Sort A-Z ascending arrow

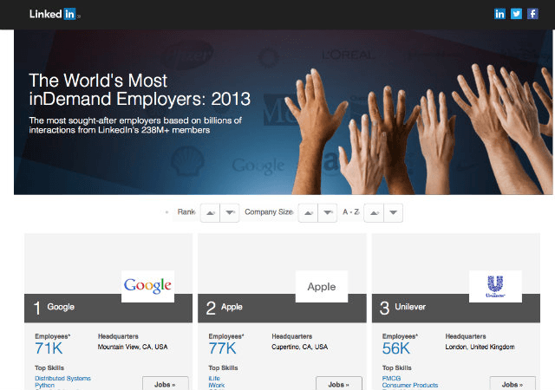click(x=374, y=212)
